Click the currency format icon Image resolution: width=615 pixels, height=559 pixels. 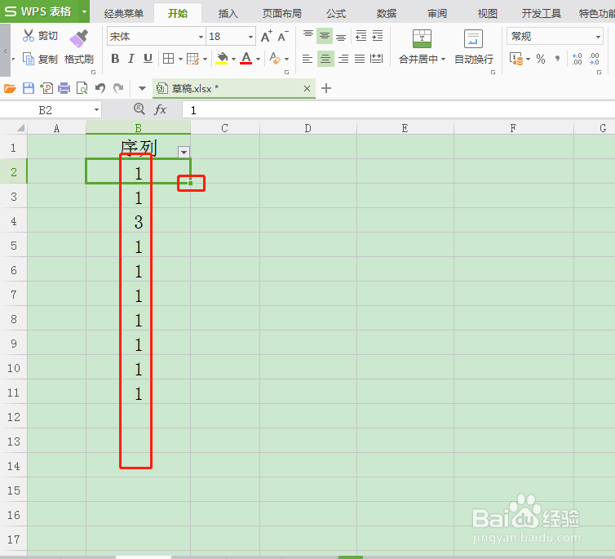coord(516,59)
